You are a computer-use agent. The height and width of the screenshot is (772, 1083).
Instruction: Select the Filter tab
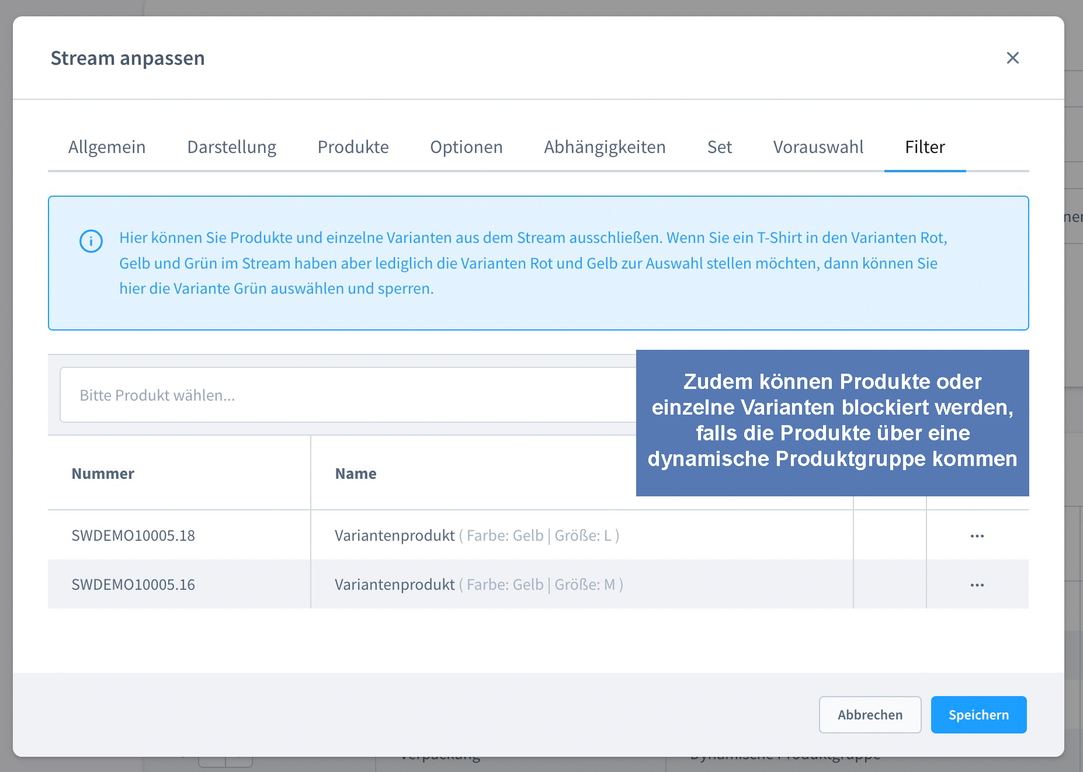pyautogui.click(x=925, y=147)
